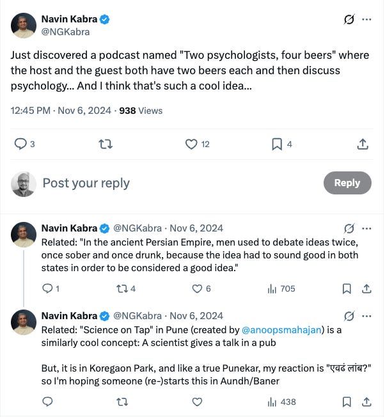Viewport: 385px width, 417px height.
Task: Bookmark the Persian Empire reply tweet
Action: 347,288
